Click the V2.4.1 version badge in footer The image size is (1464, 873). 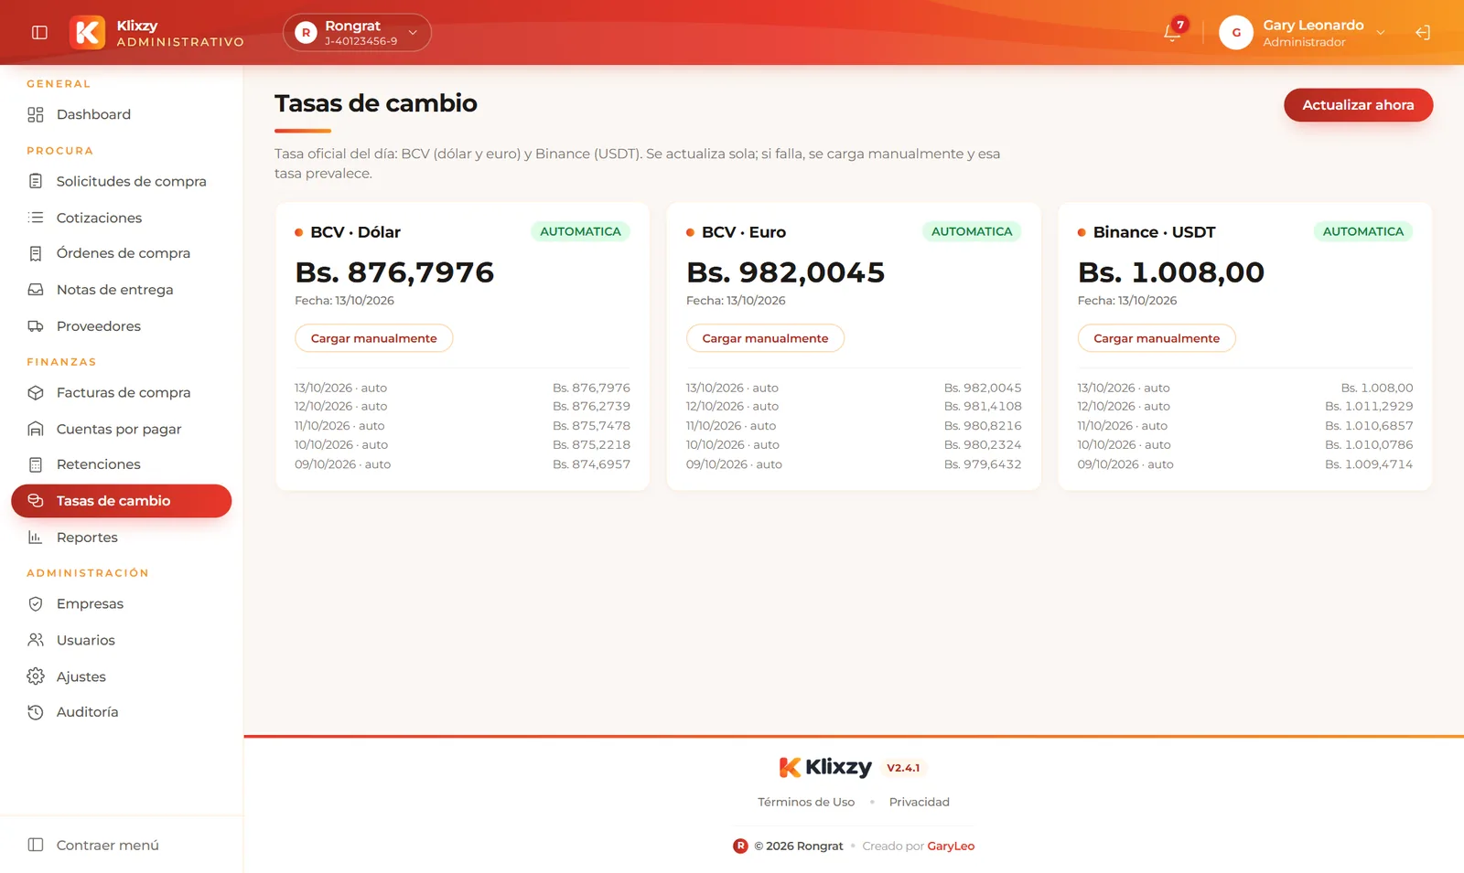pos(903,768)
